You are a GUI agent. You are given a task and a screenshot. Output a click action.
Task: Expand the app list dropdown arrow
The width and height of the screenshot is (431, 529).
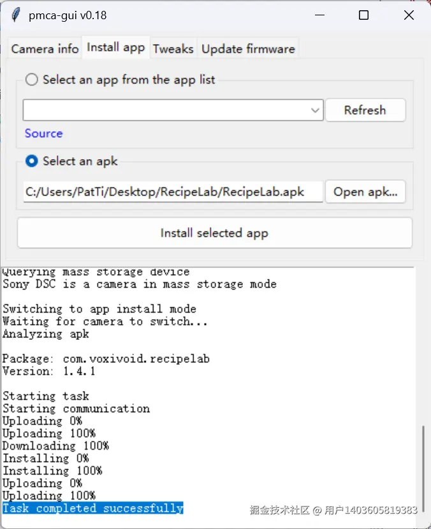tap(315, 110)
